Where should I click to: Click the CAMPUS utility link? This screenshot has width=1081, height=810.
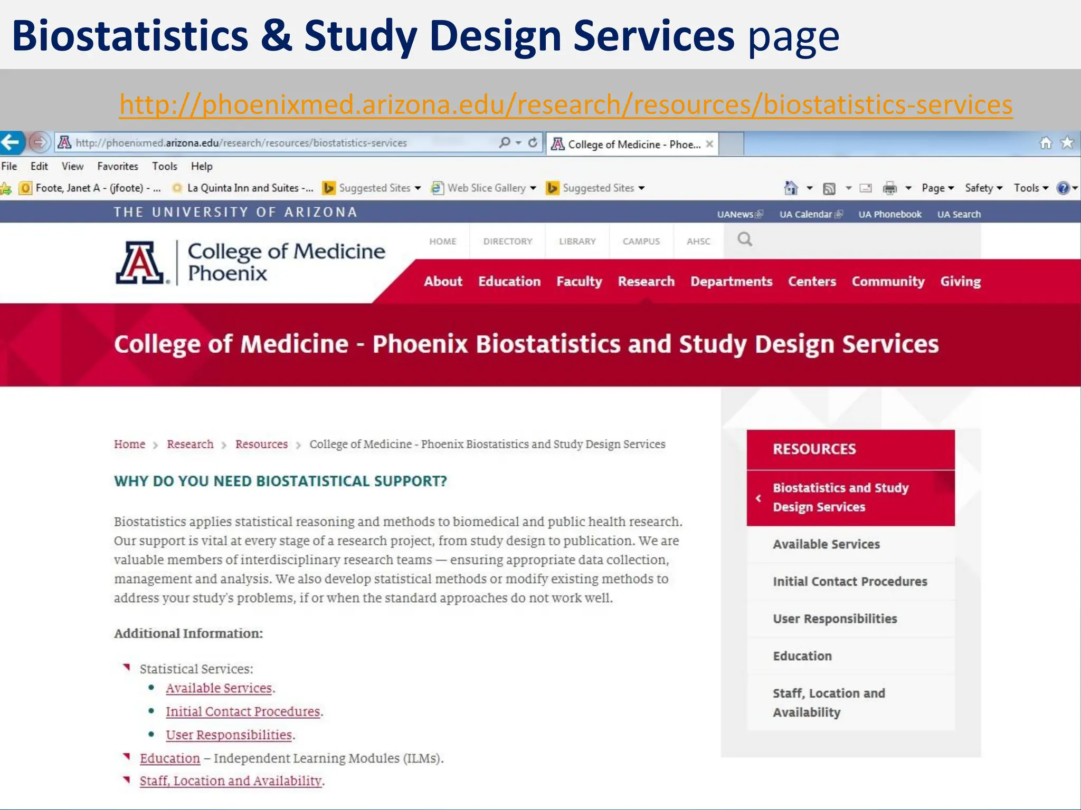pos(641,242)
